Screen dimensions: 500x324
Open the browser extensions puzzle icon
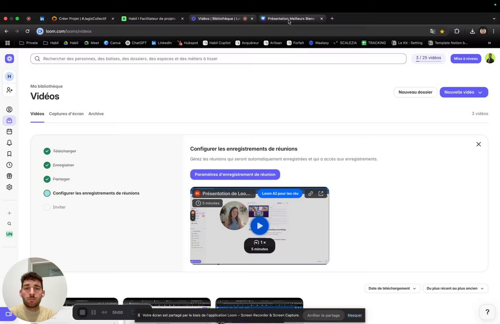pyautogui.click(x=457, y=31)
